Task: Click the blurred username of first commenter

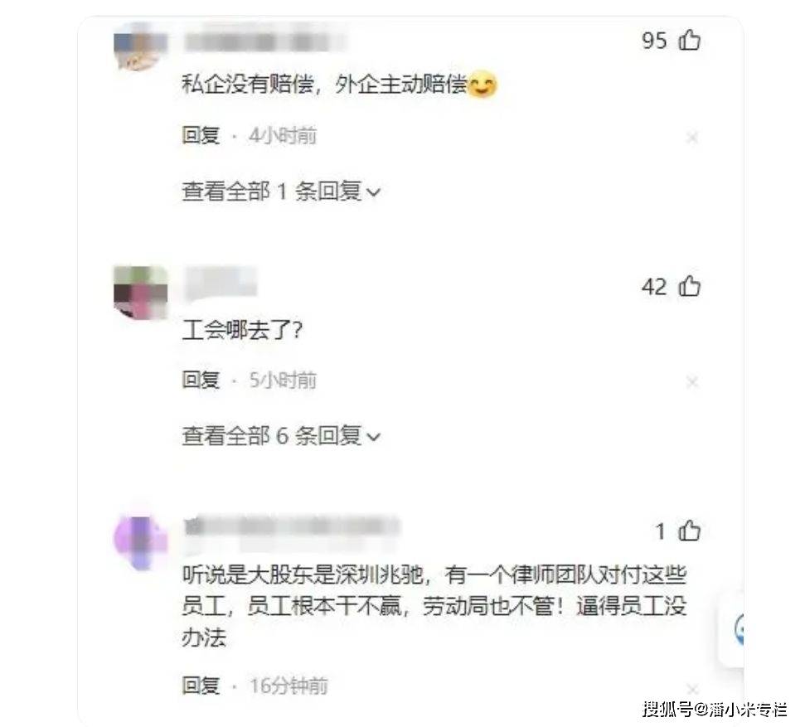Action: point(264,41)
